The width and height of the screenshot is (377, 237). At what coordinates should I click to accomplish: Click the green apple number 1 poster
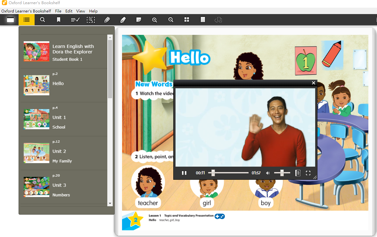(x=306, y=61)
